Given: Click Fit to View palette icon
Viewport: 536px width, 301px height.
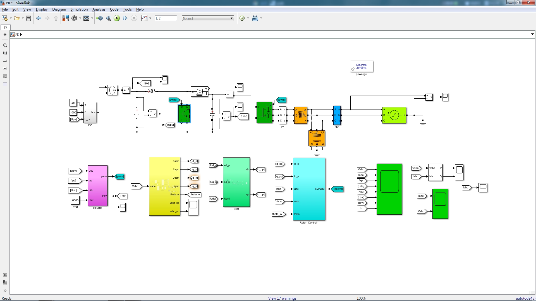Looking at the screenshot, I should click(5, 53).
